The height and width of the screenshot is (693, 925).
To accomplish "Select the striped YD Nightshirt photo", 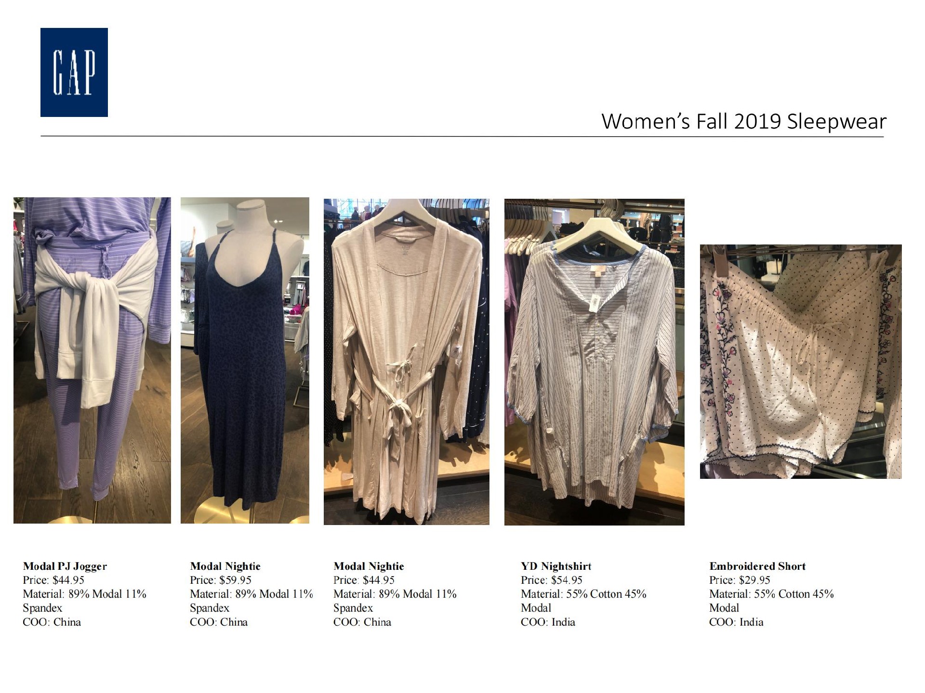I will (x=595, y=362).
